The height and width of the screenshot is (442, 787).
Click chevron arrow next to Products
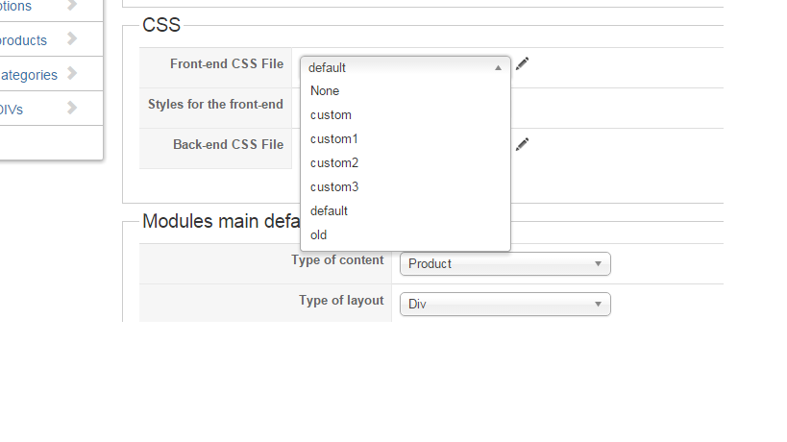point(72,39)
